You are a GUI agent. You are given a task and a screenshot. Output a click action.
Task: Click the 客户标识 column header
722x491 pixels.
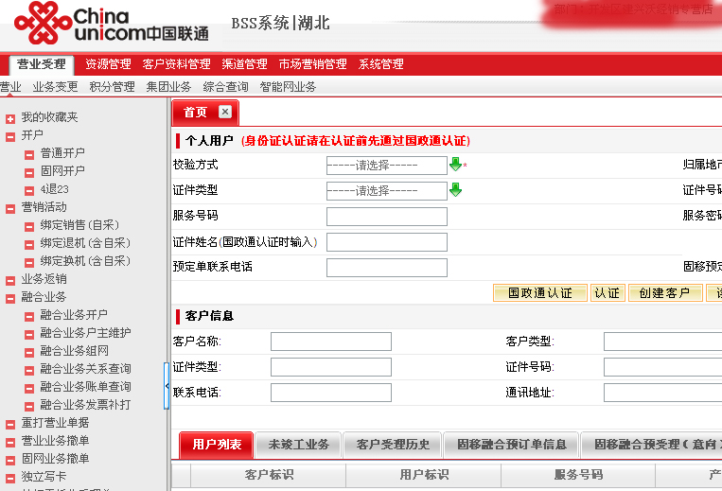coord(269,474)
